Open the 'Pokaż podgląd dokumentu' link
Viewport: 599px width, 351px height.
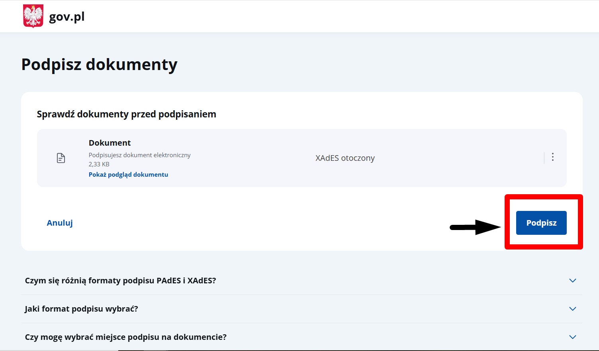(128, 175)
